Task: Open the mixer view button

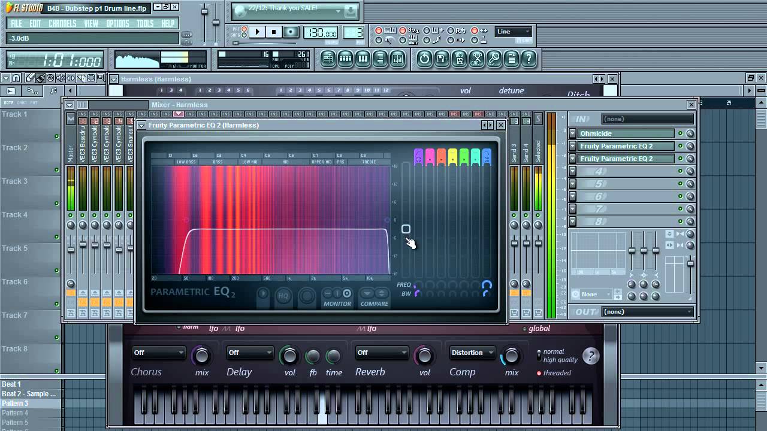Action: click(x=397, y=59)
